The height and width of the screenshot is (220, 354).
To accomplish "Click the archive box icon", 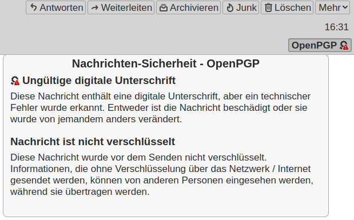I will pyautogui.click(x=164, y=8).
